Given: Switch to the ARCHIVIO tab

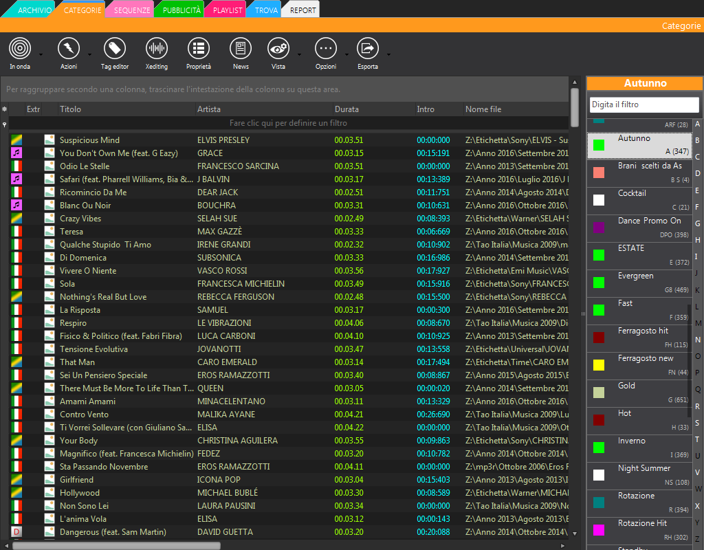Looking at the screenshot, I should [33, 10].
